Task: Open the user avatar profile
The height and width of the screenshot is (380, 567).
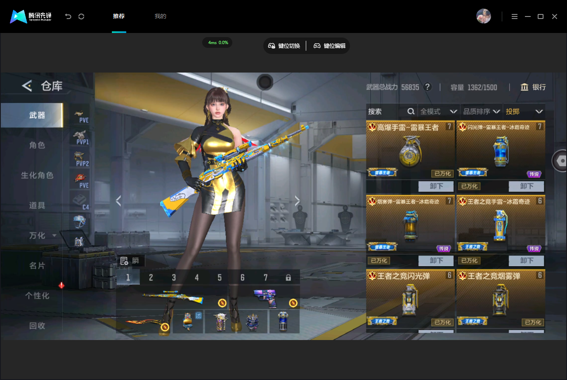Action: (484, 16)
